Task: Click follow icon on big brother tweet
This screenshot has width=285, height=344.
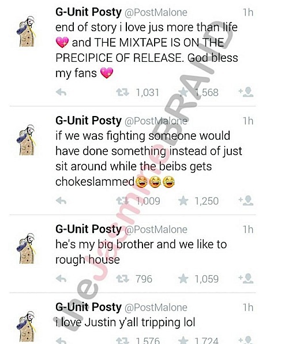Action: click(246, 279)
